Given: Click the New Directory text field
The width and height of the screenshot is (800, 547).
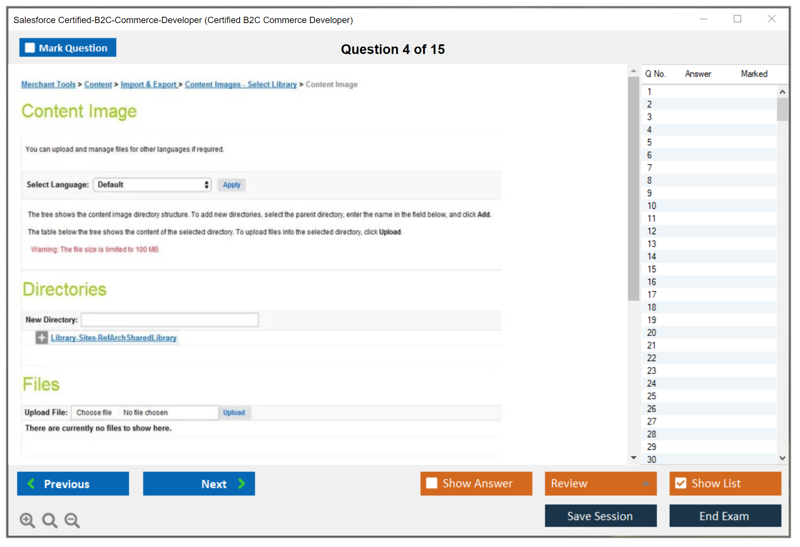Looking at the screenshot, I should click(170, 320).
